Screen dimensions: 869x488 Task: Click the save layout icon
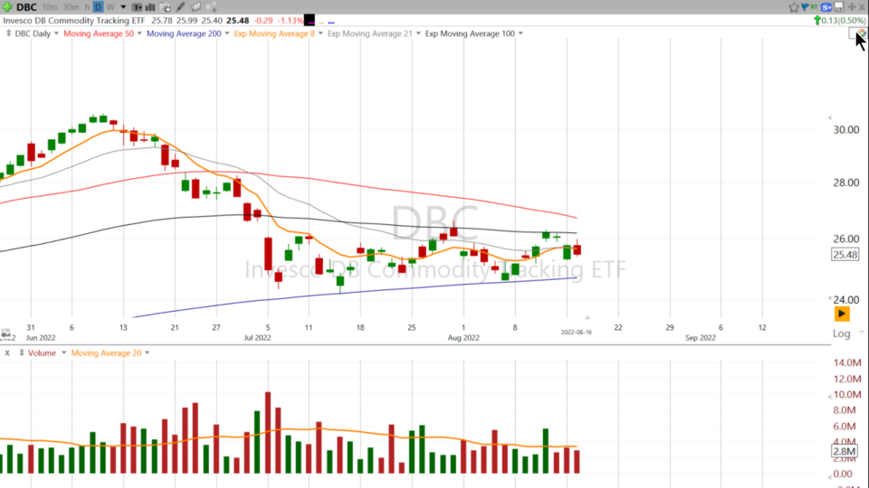840,7
